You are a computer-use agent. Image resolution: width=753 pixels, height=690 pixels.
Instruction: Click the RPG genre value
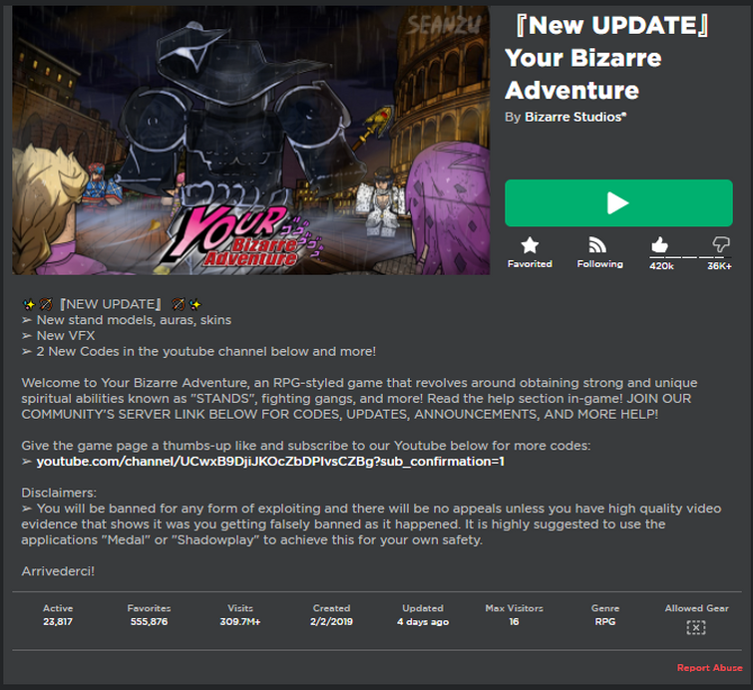pos(605,621)
